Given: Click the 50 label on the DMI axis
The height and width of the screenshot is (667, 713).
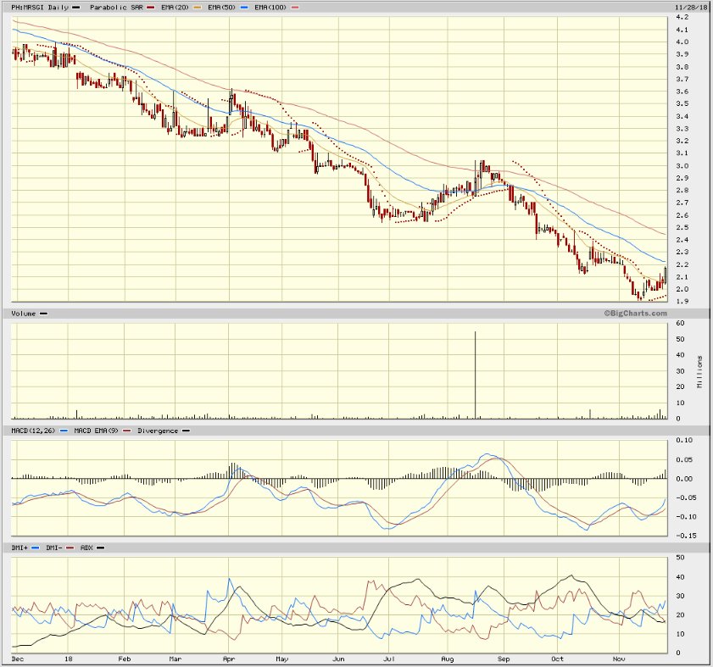Looking at the screenshot, I should pyautogui.click(x=680, y=557).
